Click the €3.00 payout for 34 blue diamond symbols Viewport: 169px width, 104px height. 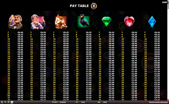[x=157, y=91]
